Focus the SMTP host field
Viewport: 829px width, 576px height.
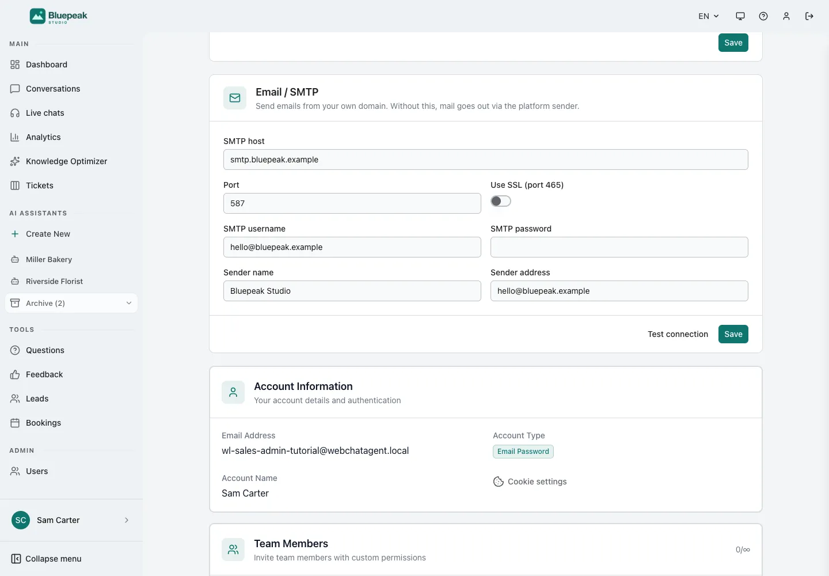(x=486, y=160)
